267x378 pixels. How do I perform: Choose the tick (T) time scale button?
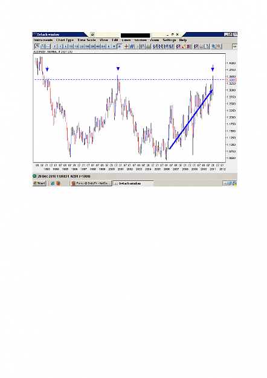pos(55,47)
